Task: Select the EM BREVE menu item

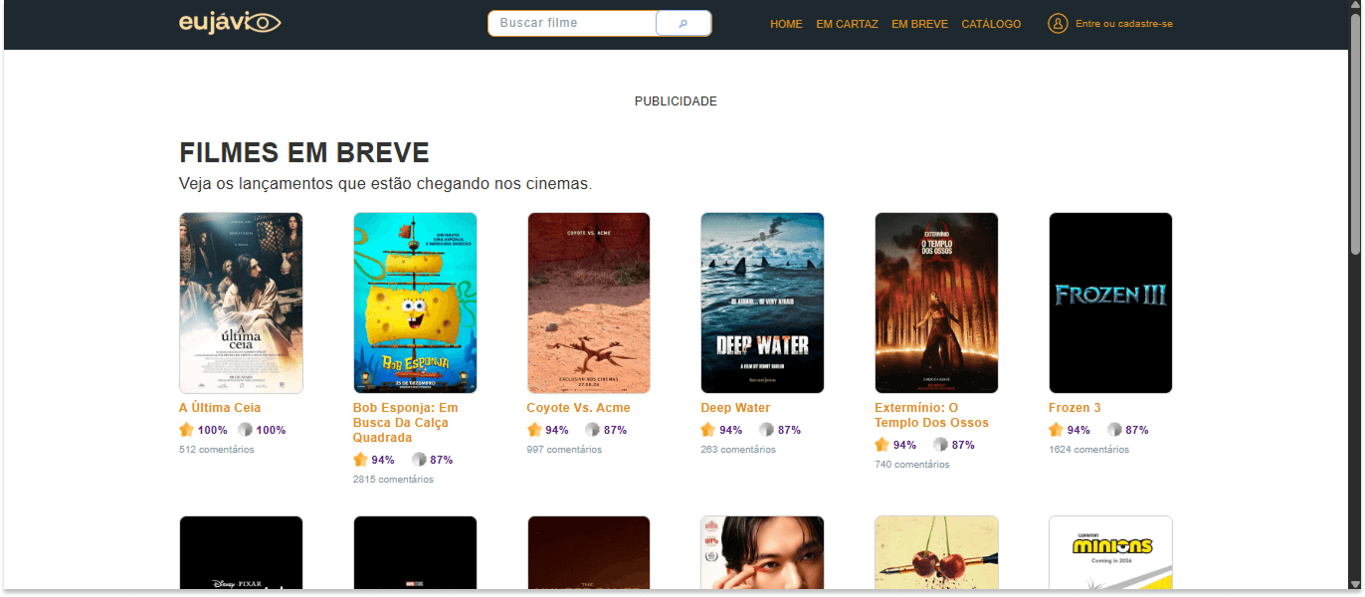Action: [919, 24]
